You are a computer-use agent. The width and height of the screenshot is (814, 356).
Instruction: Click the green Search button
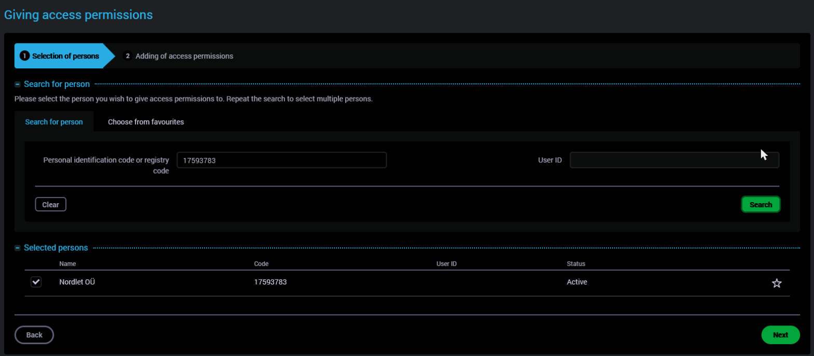click(x=761, y=205)
